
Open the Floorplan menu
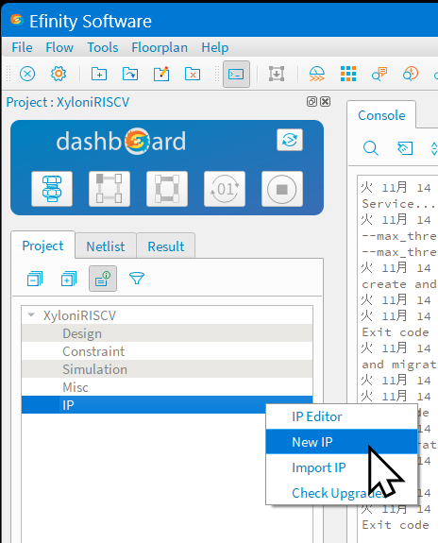(x=160, y=47)
